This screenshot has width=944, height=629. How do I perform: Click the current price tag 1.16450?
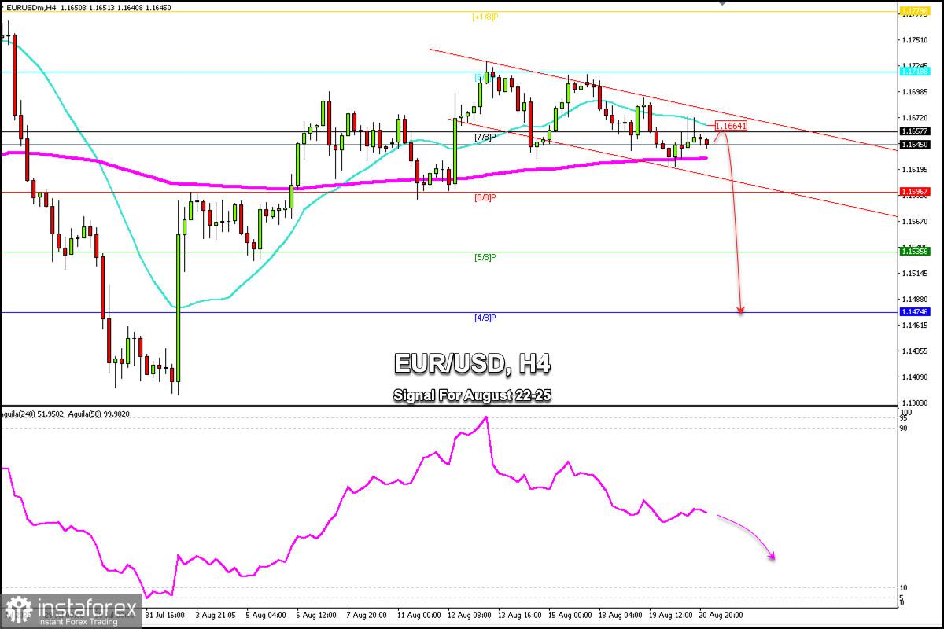coord(913,144)
